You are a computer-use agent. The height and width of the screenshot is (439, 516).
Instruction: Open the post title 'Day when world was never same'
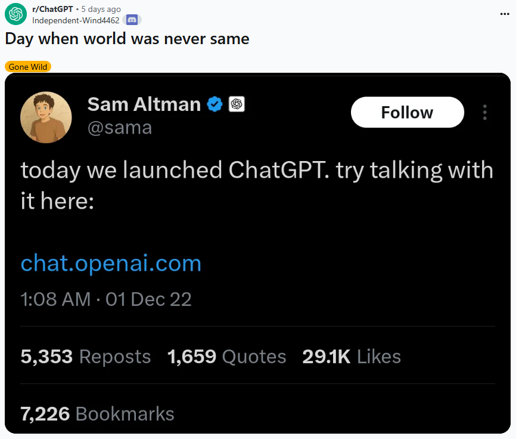(127, 39)
